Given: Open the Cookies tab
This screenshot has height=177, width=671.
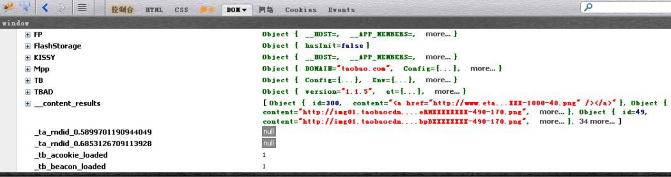Looking at the screenshot, I should pos(301,9).
